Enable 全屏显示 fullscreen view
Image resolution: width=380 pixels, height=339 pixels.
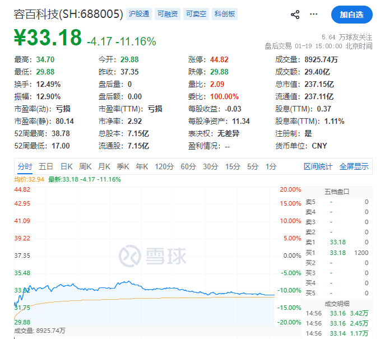(354, 166)
